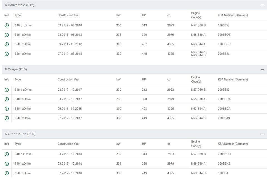
Task: Select construction year '09.2011 - 02.2015'
Action: pos(70,109)
